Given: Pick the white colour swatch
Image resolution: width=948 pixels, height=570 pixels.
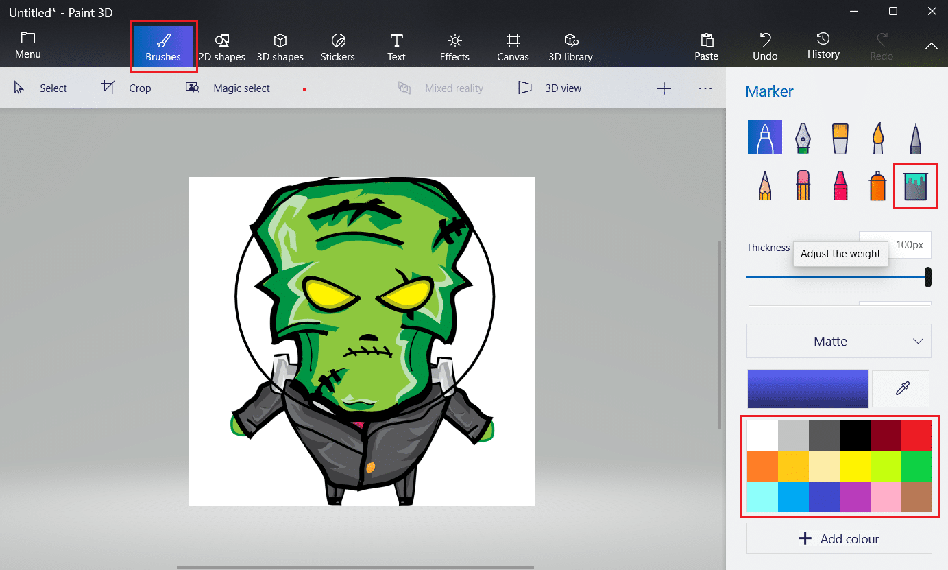Looking at the screenshot, I should coord(762,436).
